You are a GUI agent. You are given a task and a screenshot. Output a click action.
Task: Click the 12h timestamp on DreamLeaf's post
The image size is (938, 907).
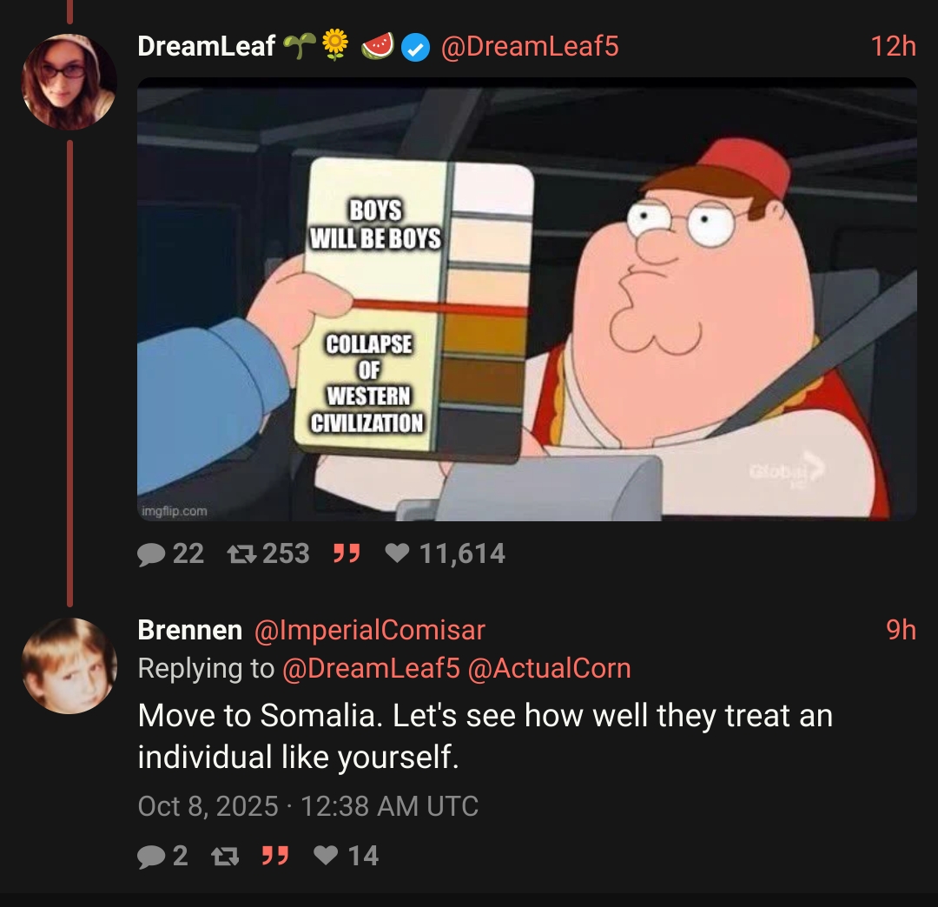click(x=893, y=47)
